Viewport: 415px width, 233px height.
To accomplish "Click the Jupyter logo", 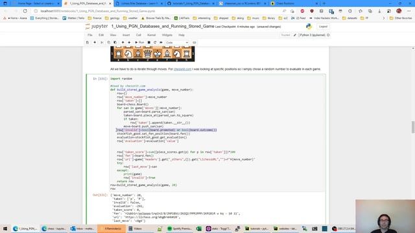I will [97, 27].
